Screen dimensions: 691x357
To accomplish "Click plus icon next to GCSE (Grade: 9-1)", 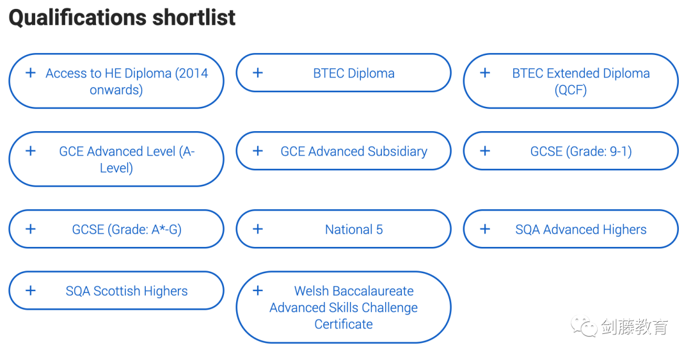I will pos(485,151).
